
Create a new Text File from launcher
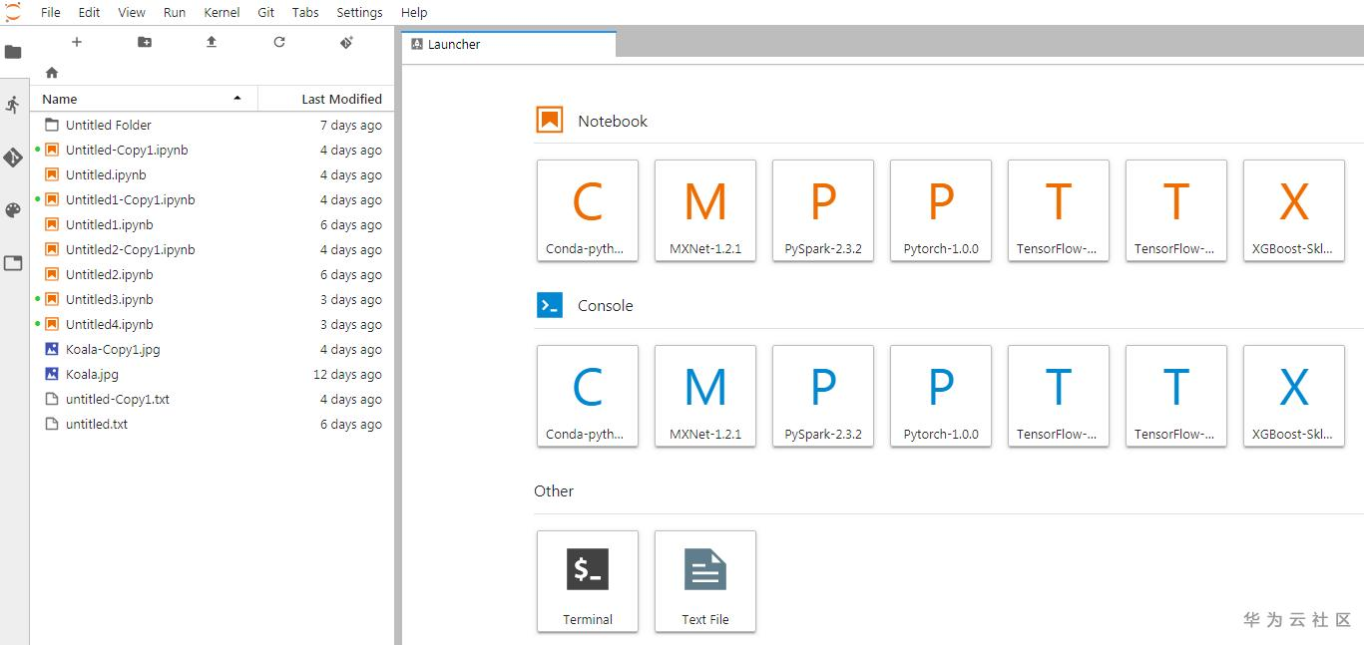click(705, 581)
